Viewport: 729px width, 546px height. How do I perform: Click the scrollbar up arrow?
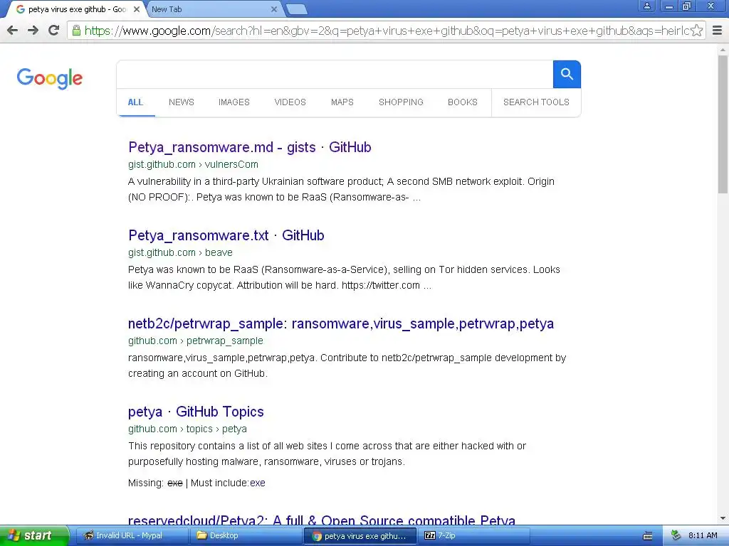point(723,50)
